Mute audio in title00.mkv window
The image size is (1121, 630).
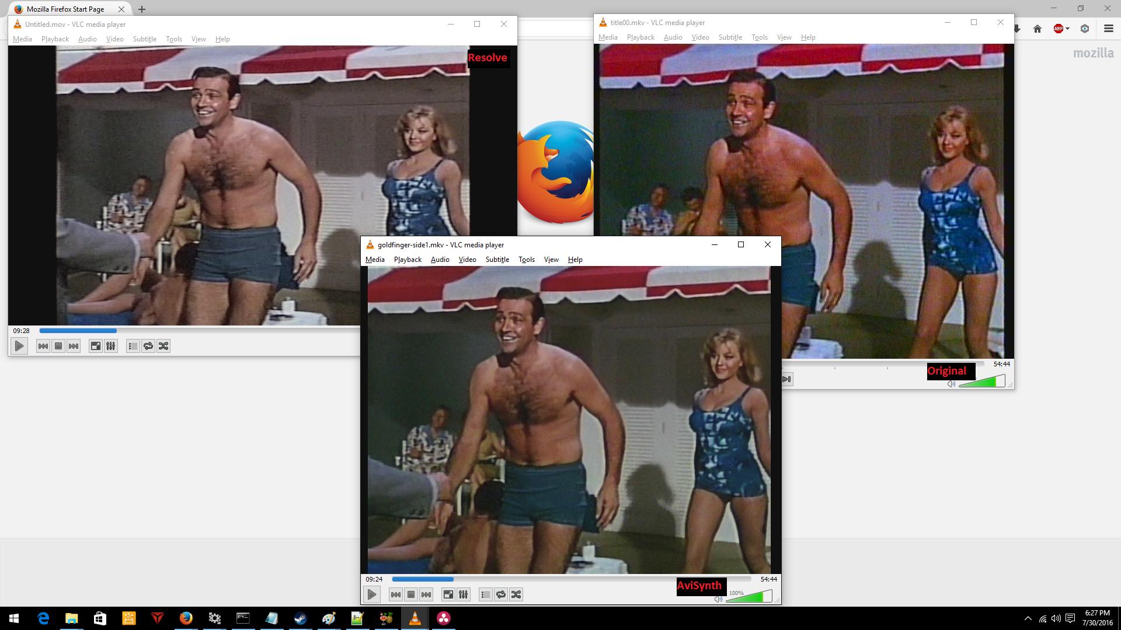[951, 384]
